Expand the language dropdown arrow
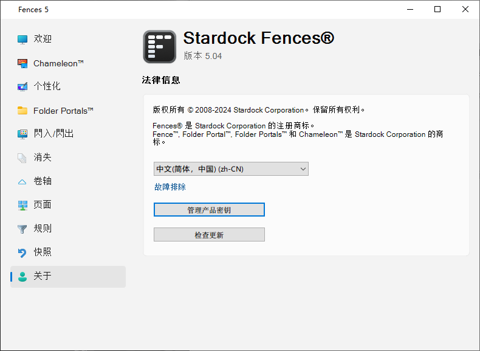 (x=303, y=169)
